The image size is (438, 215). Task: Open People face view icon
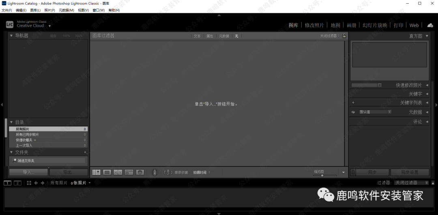point(140,172)
